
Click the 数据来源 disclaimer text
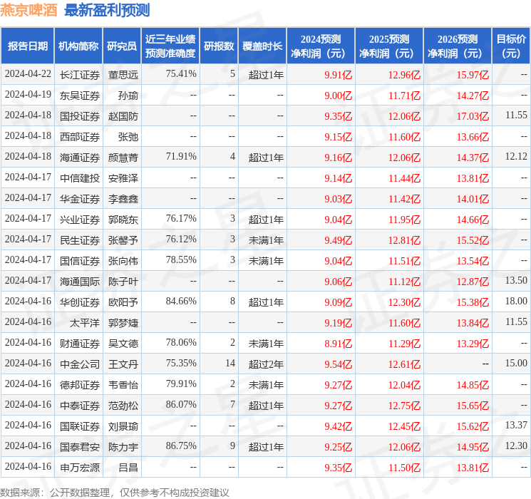(x=115, y=492)
